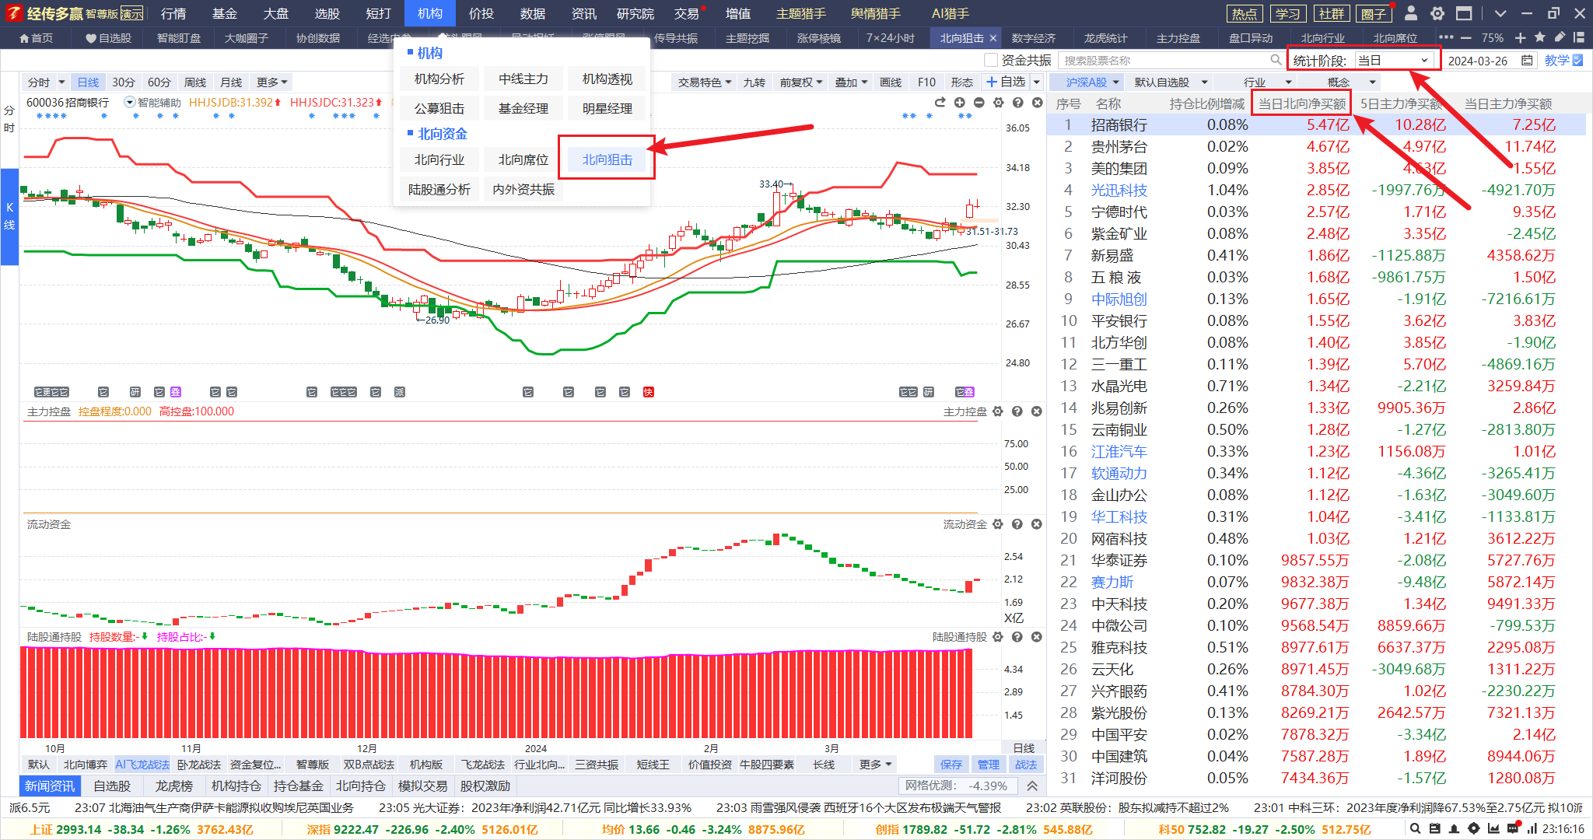
Task: Select 北向席位 in 机构 dropdown menu
Action: (523, 159)
